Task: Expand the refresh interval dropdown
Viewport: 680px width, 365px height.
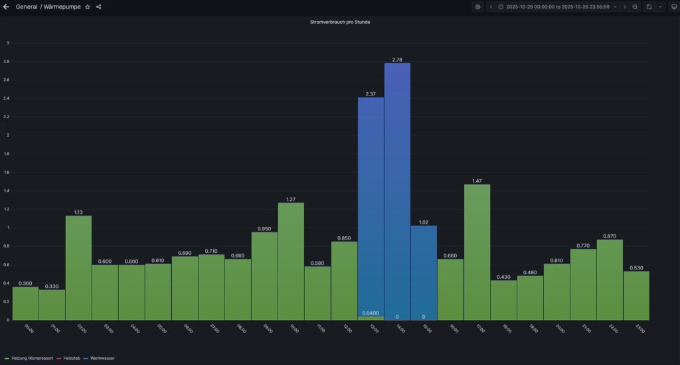Action: pos(659,7)
